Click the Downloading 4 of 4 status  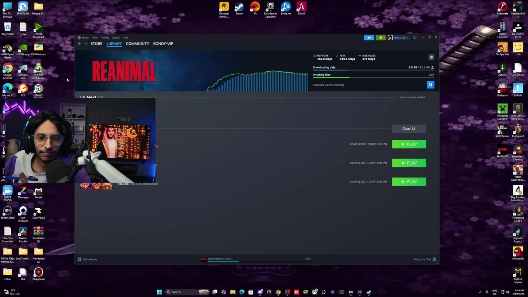[x=219, y=259]
